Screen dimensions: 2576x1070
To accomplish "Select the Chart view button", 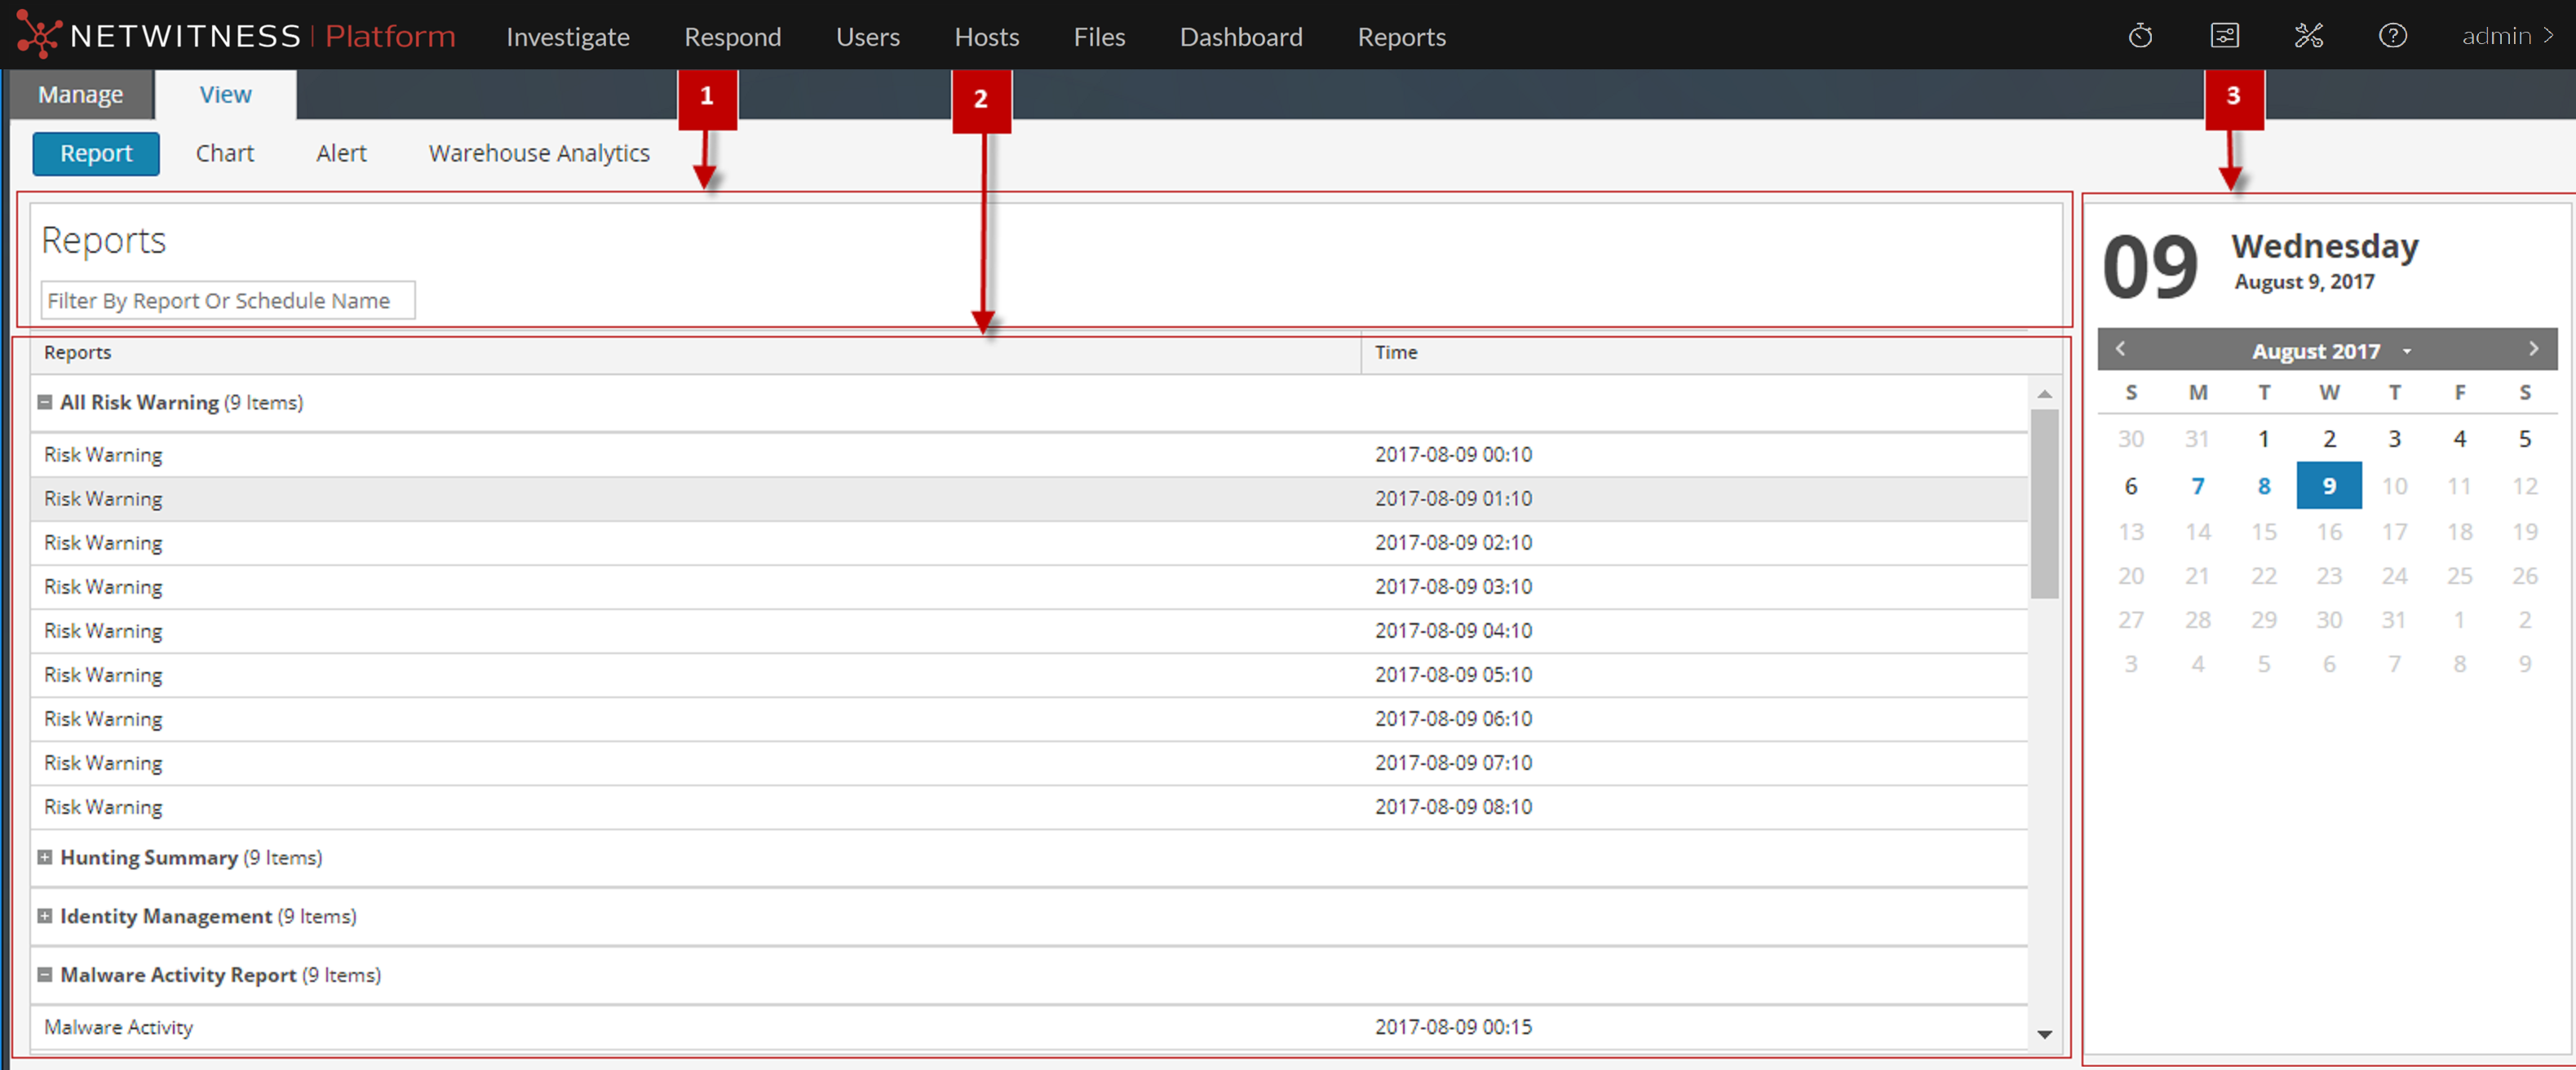I will 225,153.
